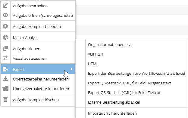Click the re-import package icon
This screenshot has height=118, width=188.
pos(5,88)
